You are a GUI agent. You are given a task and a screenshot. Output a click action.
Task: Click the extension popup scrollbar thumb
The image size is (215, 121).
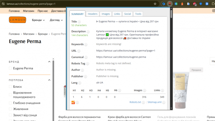(171, 14)
